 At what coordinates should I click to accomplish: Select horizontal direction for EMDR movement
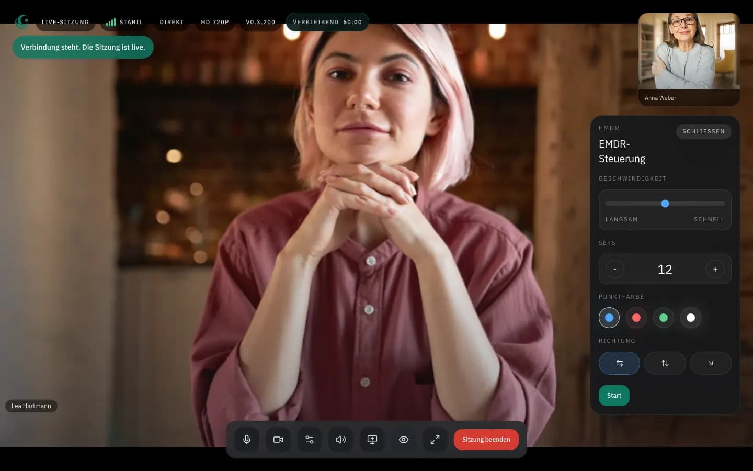click(x=619, y=363)
